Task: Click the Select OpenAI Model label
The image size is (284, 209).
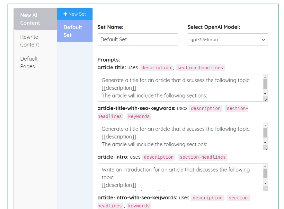Action: coord(214,27)
